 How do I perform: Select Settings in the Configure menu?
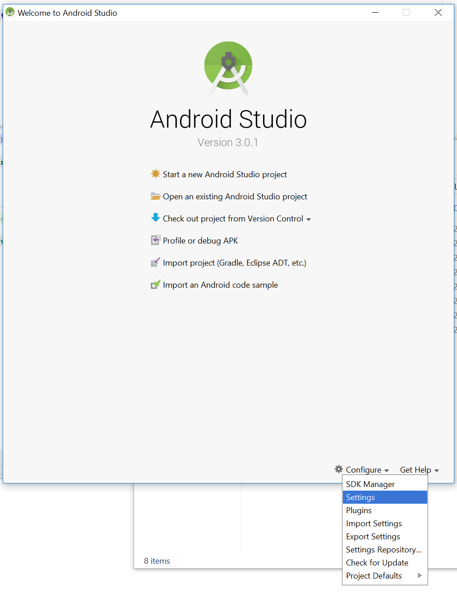(x=385, y=497)
